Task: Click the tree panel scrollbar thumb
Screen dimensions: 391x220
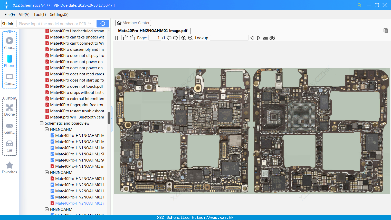Action: tap(109, 118)
